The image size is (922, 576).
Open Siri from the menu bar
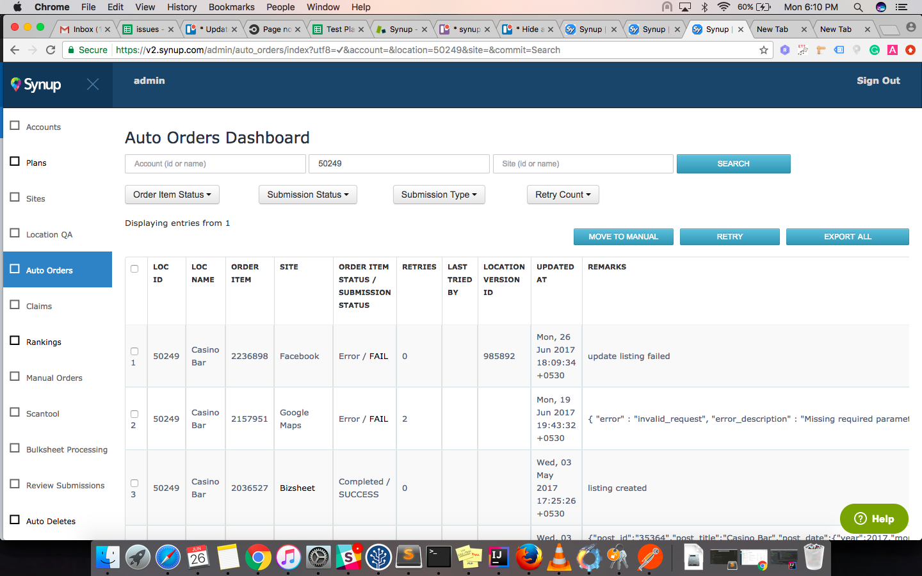881,7
